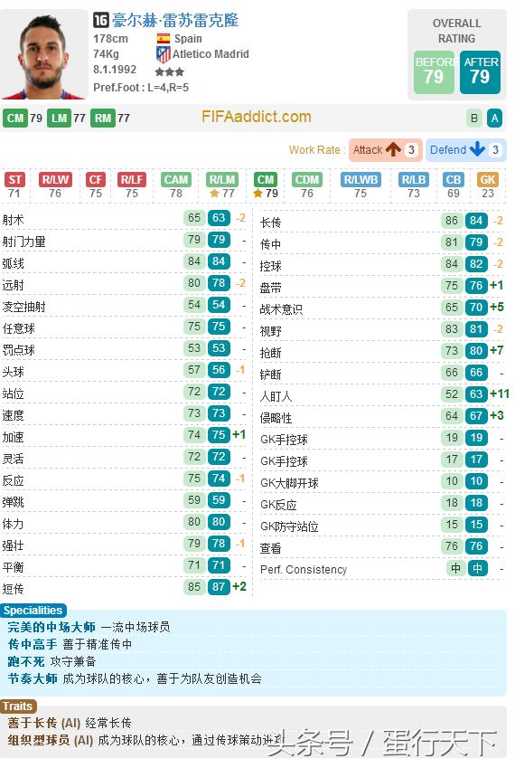Click the Attack work rate value 3
This screenshot has height=768, width=515.
(x=411, y=149)
